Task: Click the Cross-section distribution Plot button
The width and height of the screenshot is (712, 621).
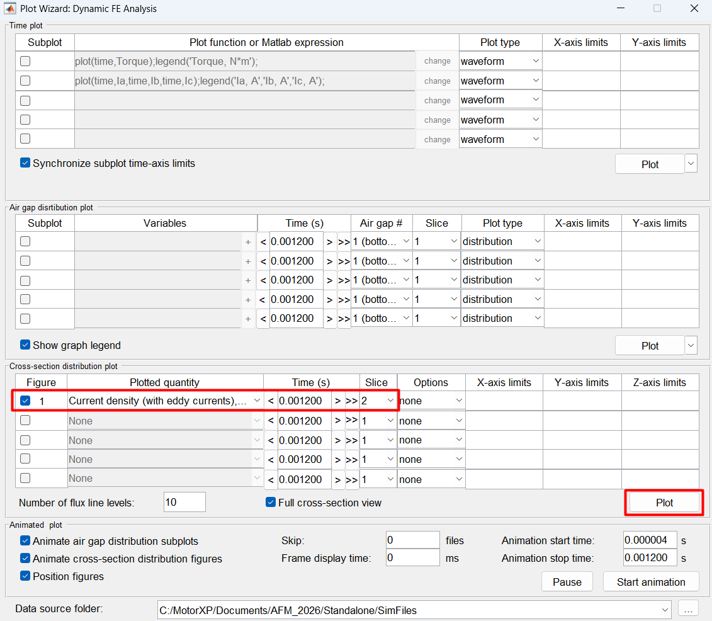Action: pyautogui.click(x=664, y=503)
